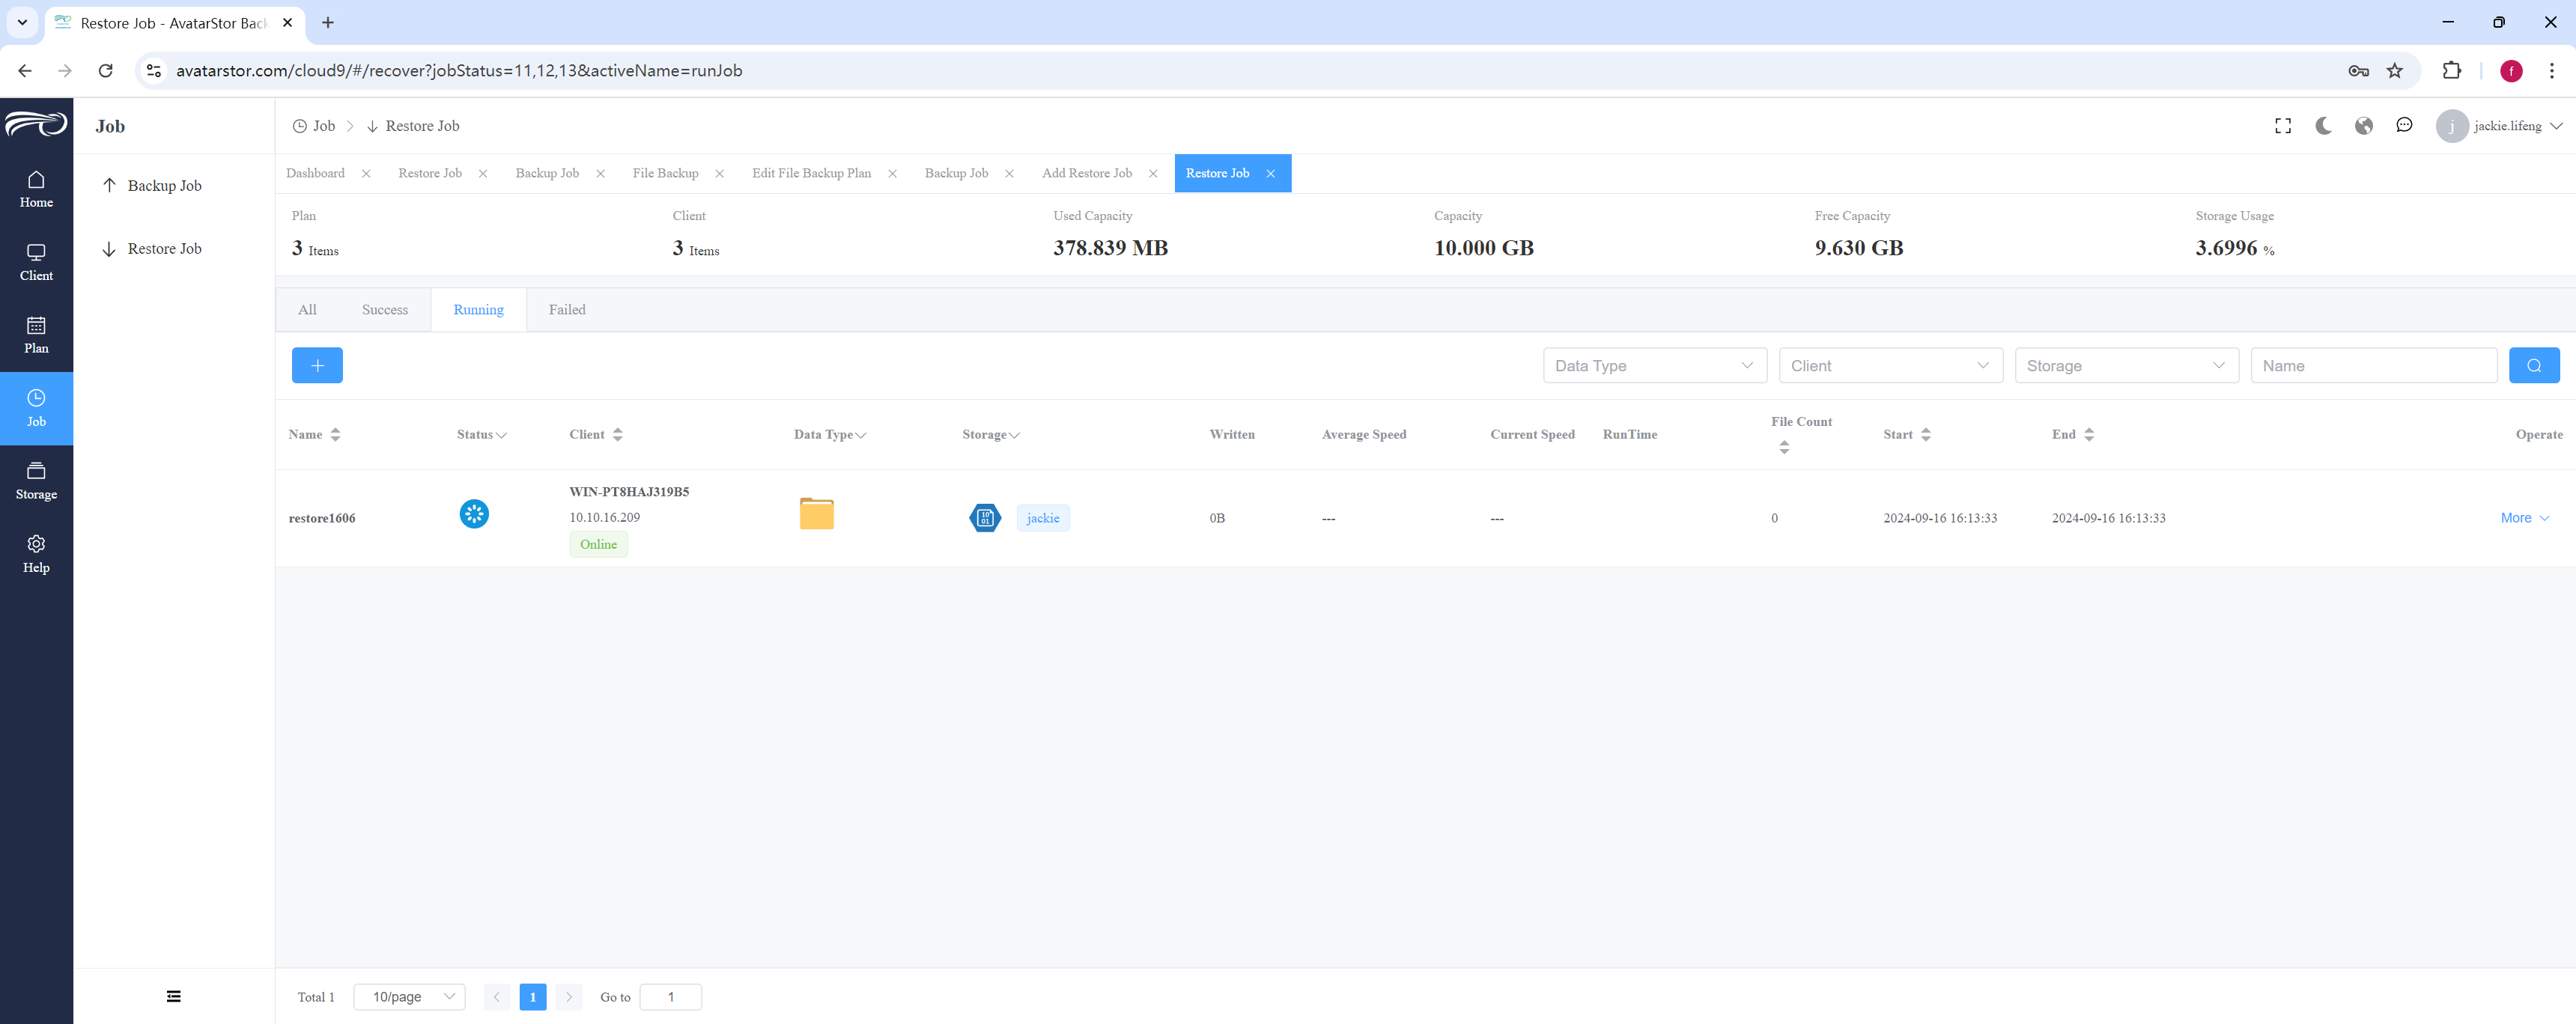Screen dimensions: 2576x1024
Task: Expand the More actions for restore1606
Action: coord(2524,518)
